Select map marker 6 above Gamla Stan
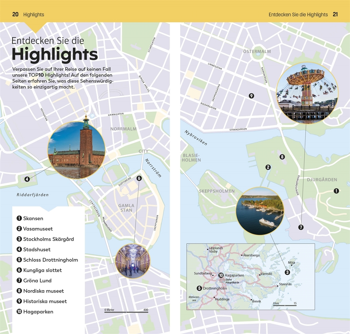Image resolution: width=350 pixels, height=334 pixels. [x=139, y=178]
